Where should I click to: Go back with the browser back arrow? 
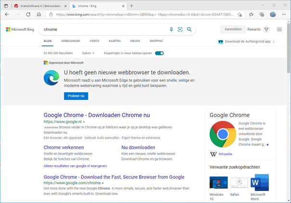(x=7, y=14)
